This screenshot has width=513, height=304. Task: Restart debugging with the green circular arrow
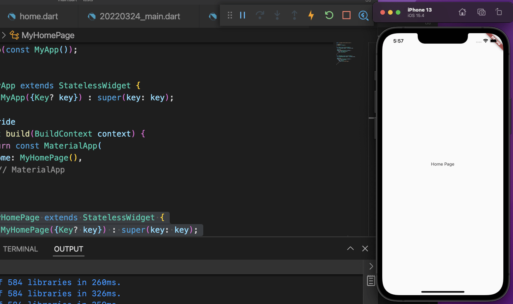pos(329,15)
